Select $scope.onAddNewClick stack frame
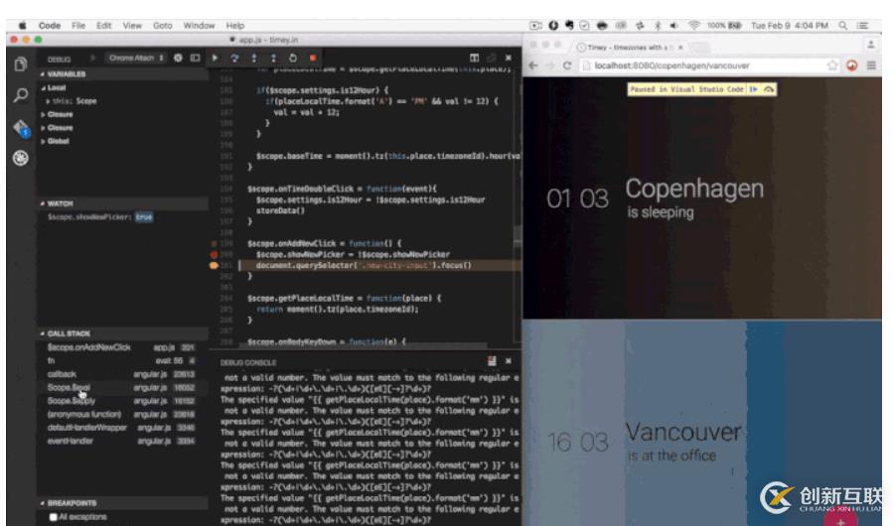This screenshot has width=894, height=526. point(121,347)
